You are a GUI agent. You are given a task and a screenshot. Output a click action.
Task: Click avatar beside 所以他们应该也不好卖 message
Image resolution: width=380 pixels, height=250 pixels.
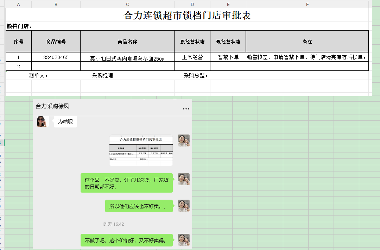183,206
